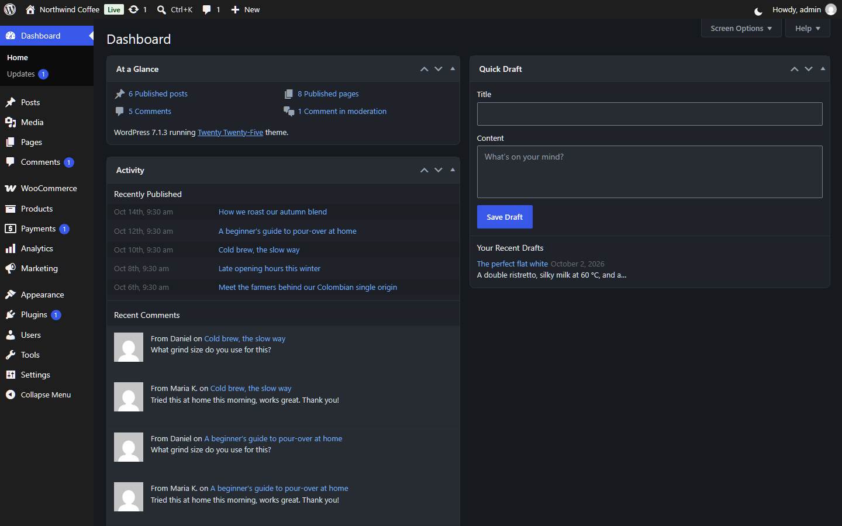Screen dimensions: 842x526
Task: Open Posts in the sidebar
Action: [x=47, y=102]
